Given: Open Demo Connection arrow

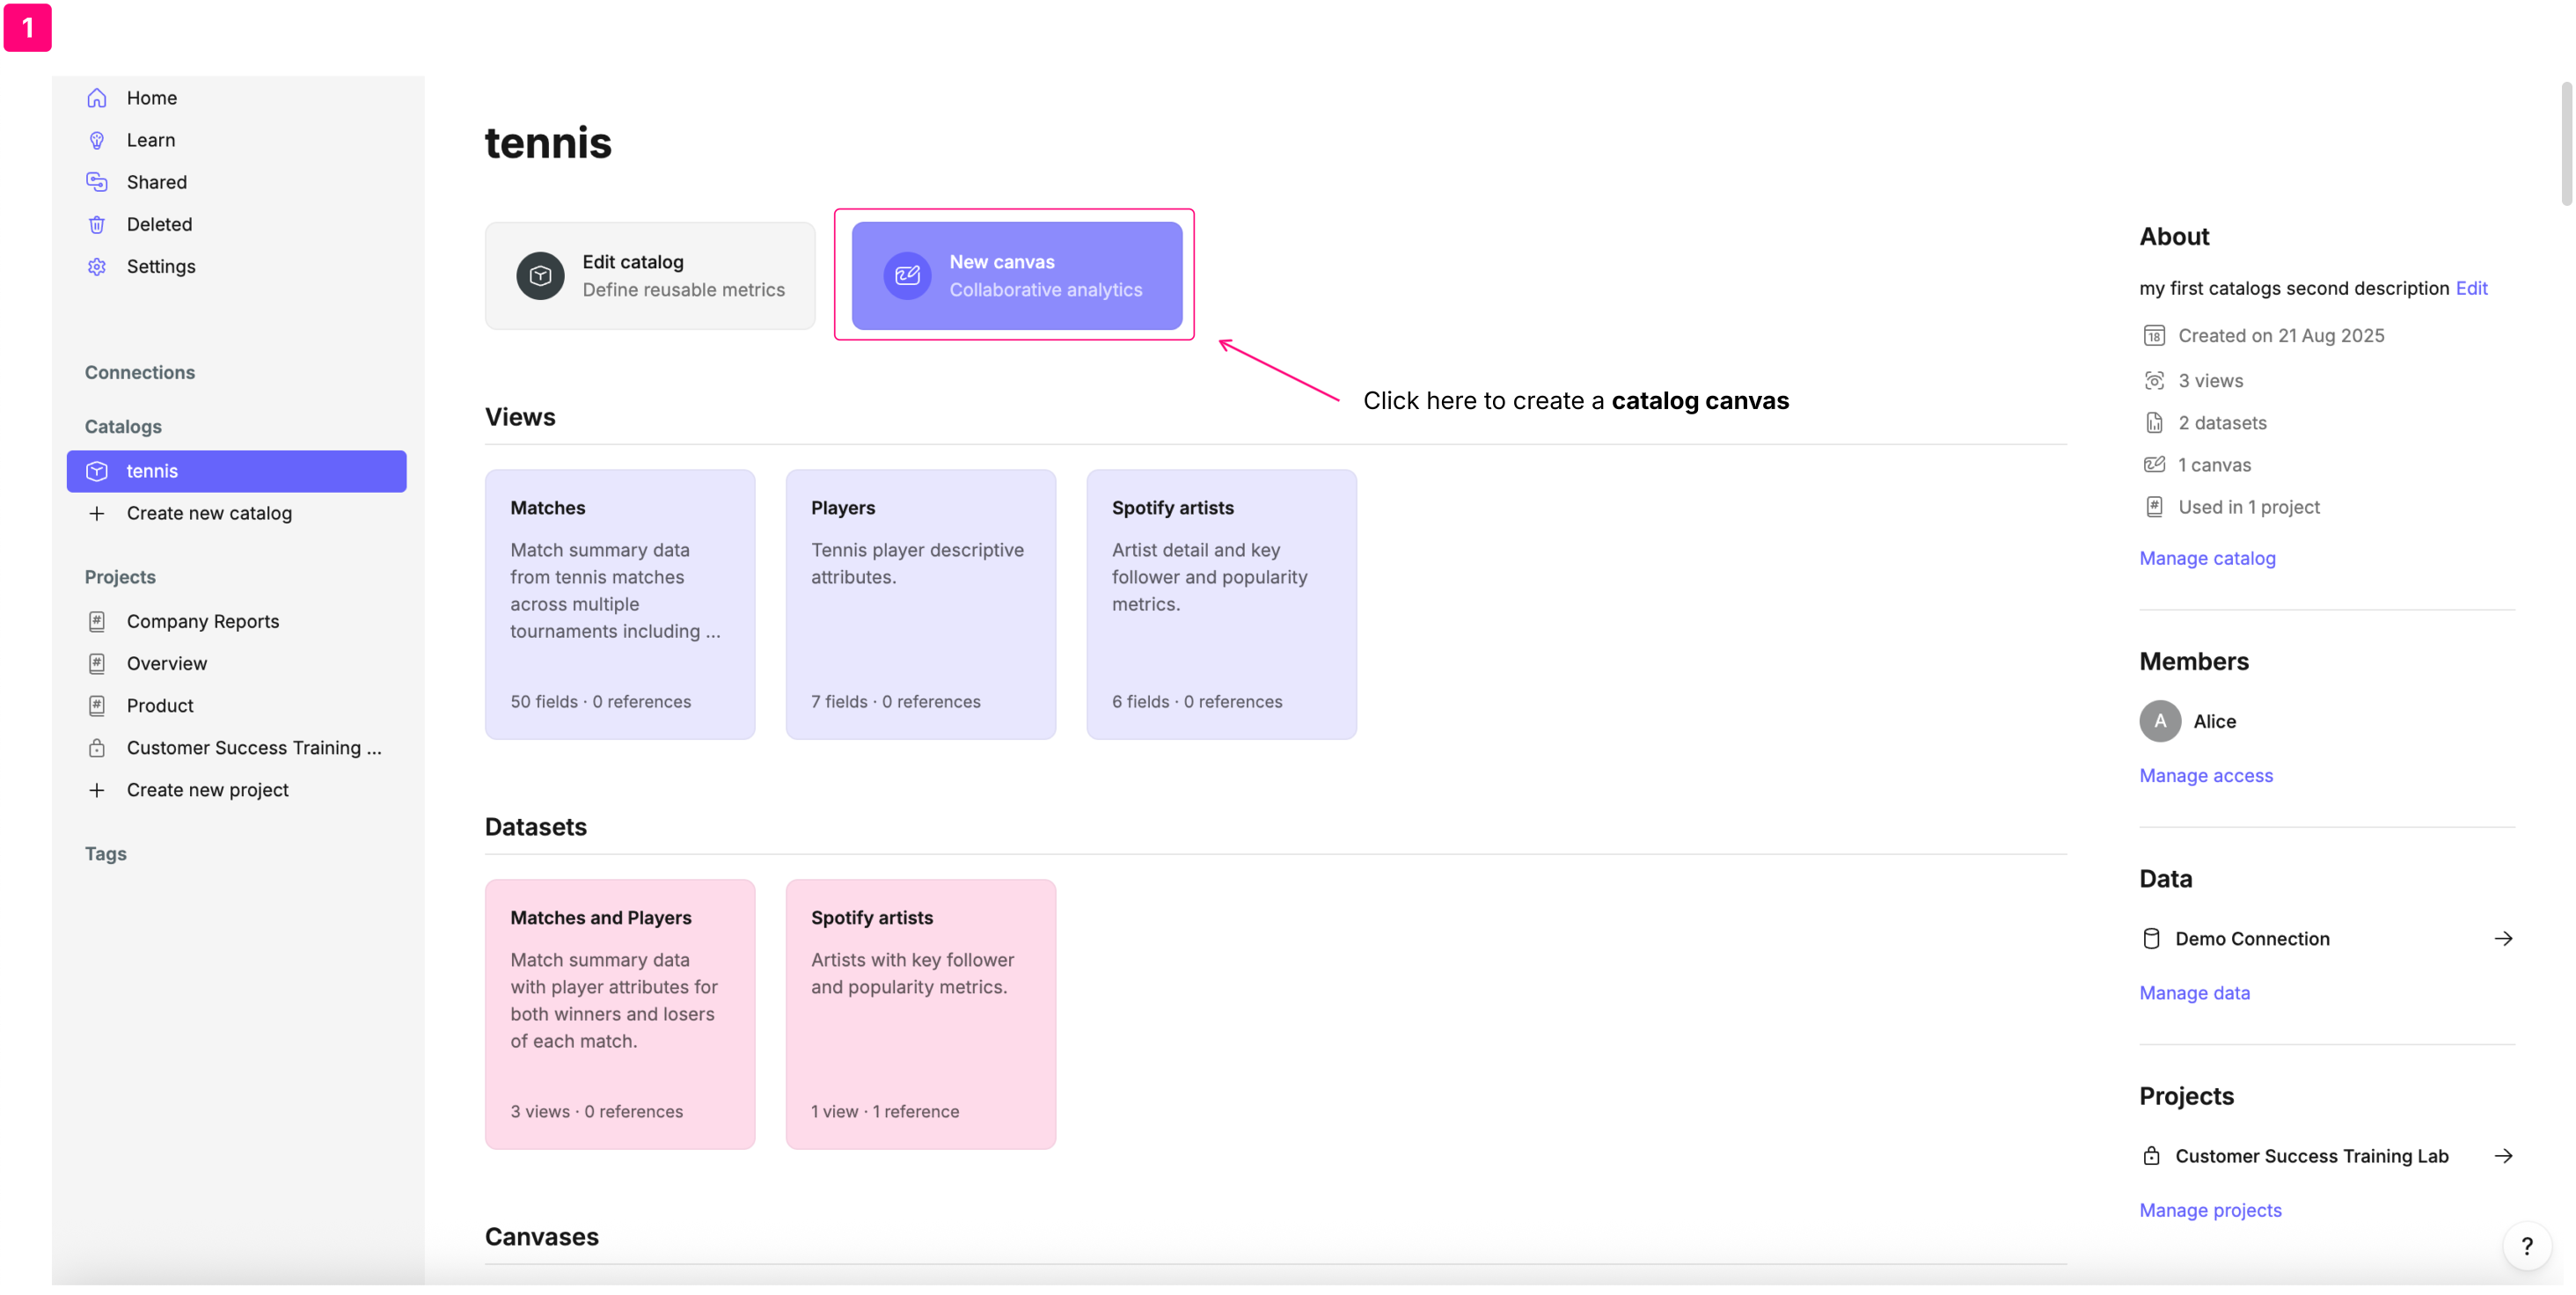Looking at the screenshot, I should (x=2503, y=938).
